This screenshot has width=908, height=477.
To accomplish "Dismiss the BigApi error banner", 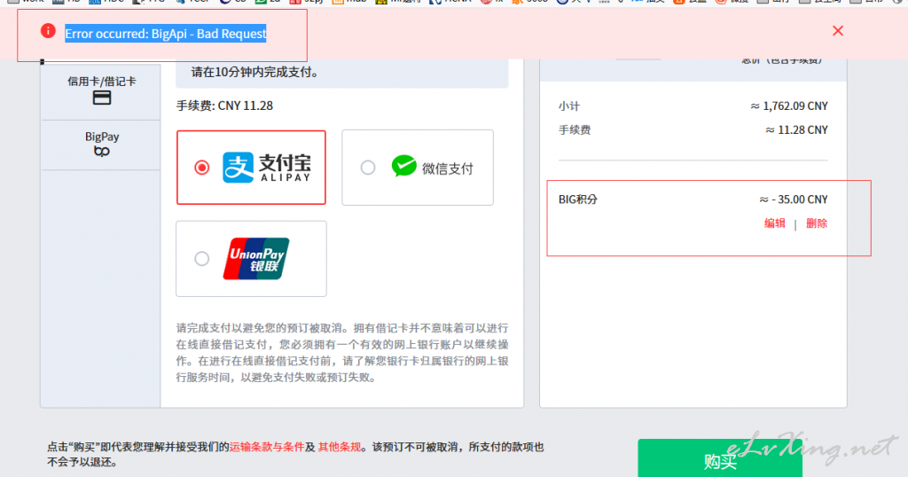I will pyautogui.click(x=837, y=31).
